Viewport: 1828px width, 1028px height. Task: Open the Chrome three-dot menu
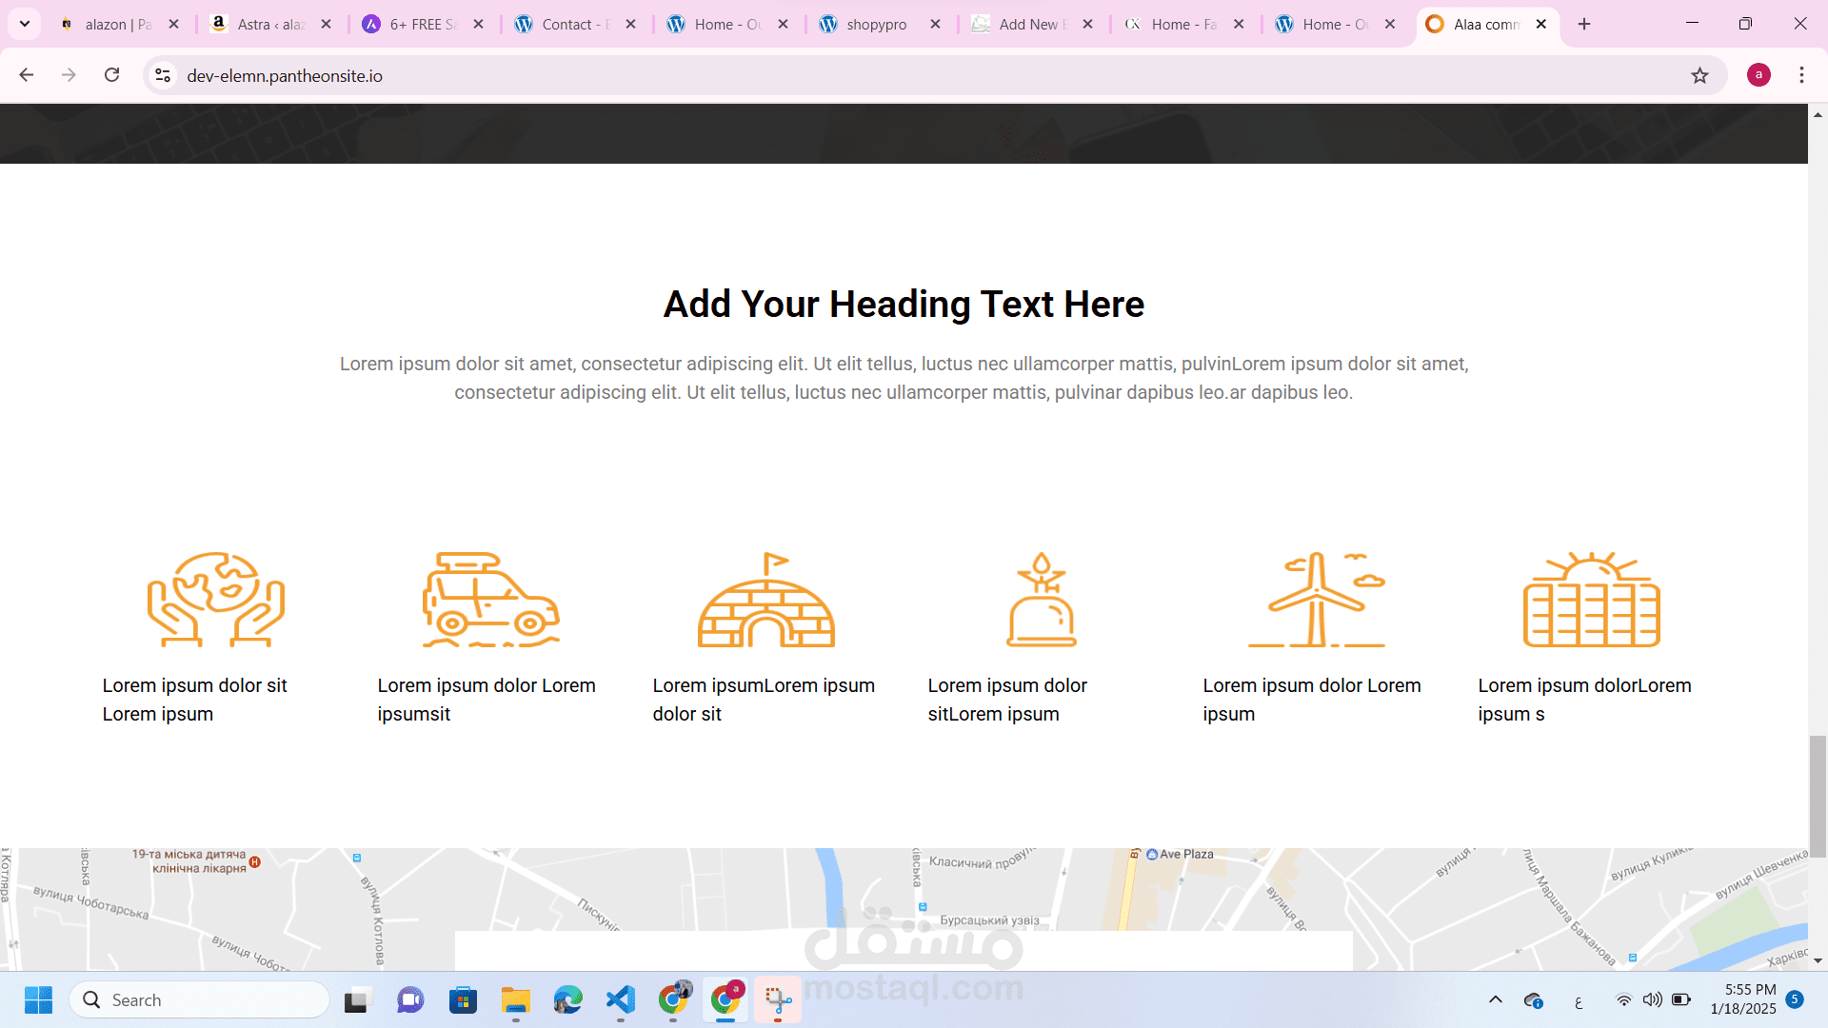1801,75
